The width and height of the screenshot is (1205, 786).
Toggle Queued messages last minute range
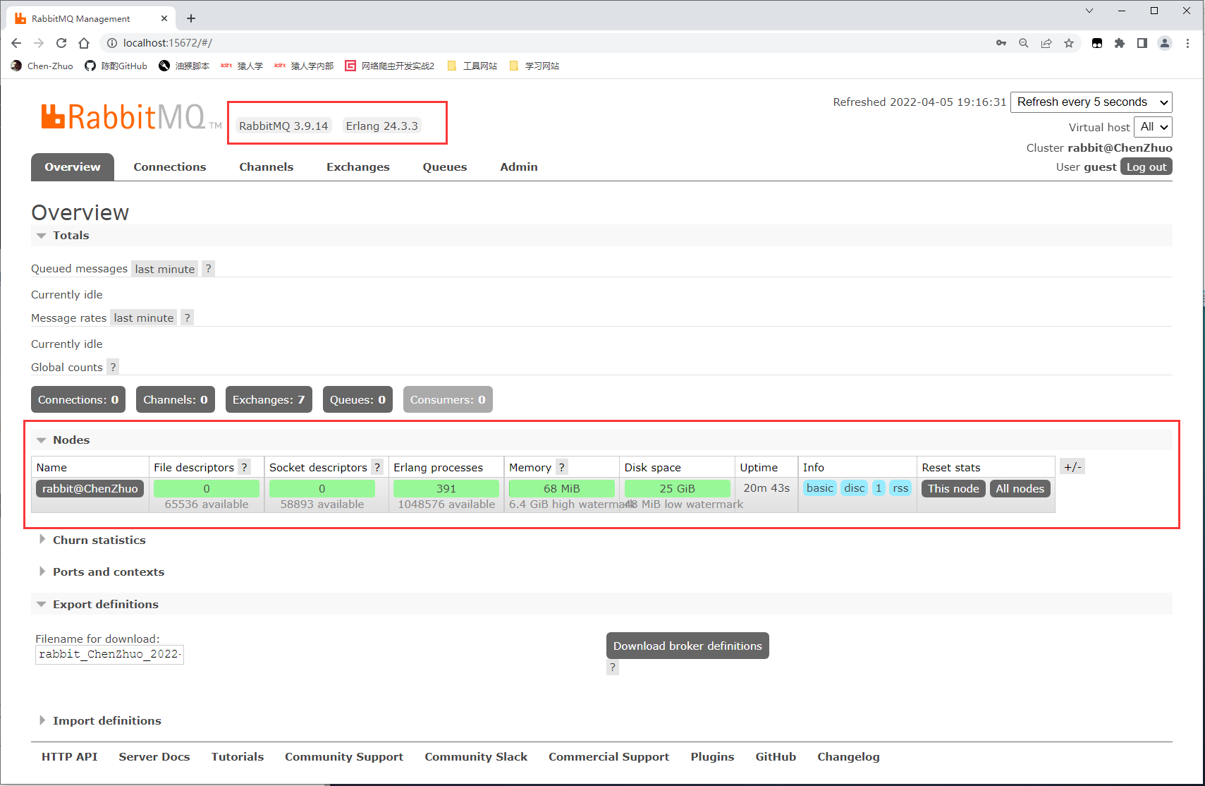click(164, 269)
